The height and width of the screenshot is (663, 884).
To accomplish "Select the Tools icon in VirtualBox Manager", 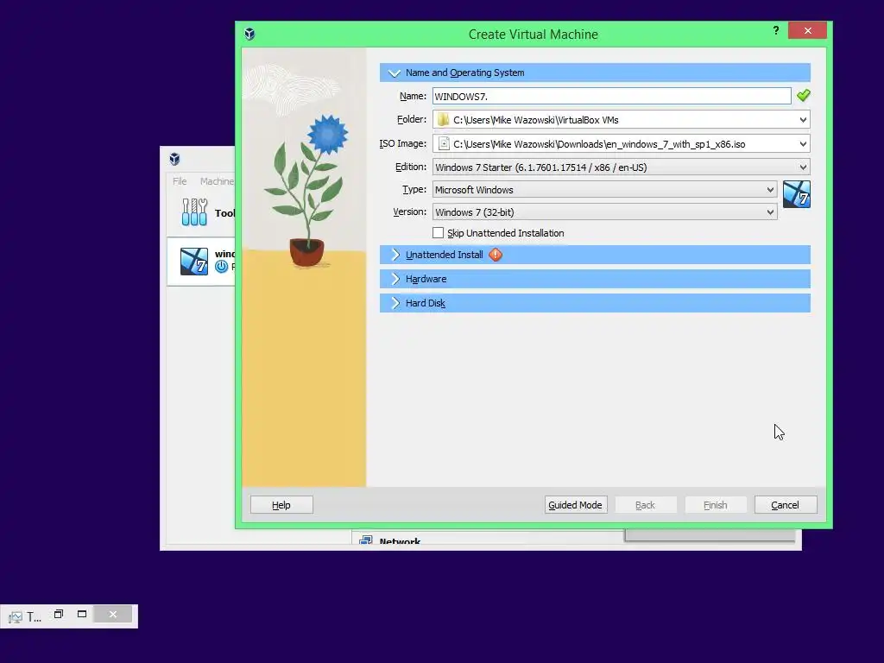I will [194, 212].
